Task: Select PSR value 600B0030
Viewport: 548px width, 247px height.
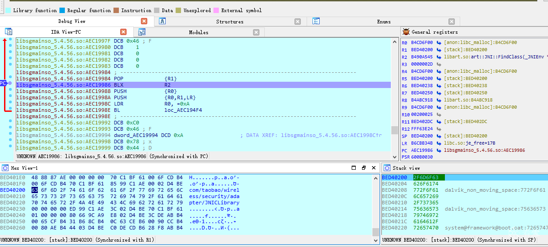Action: click(422, 158)
